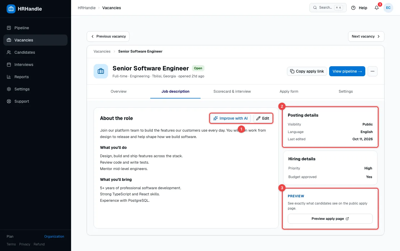Open Settings in the left sidebar
The image size is (400, 251).
click(35, 89)
